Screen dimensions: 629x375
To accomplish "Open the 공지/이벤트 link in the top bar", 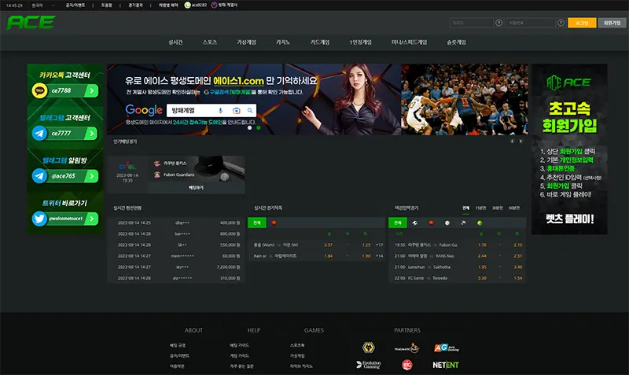I will click(x=75, y=6).
